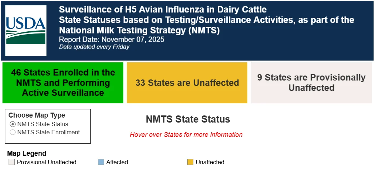
Task: Click the NMTS State Enrollment option label
Action: 49,133
